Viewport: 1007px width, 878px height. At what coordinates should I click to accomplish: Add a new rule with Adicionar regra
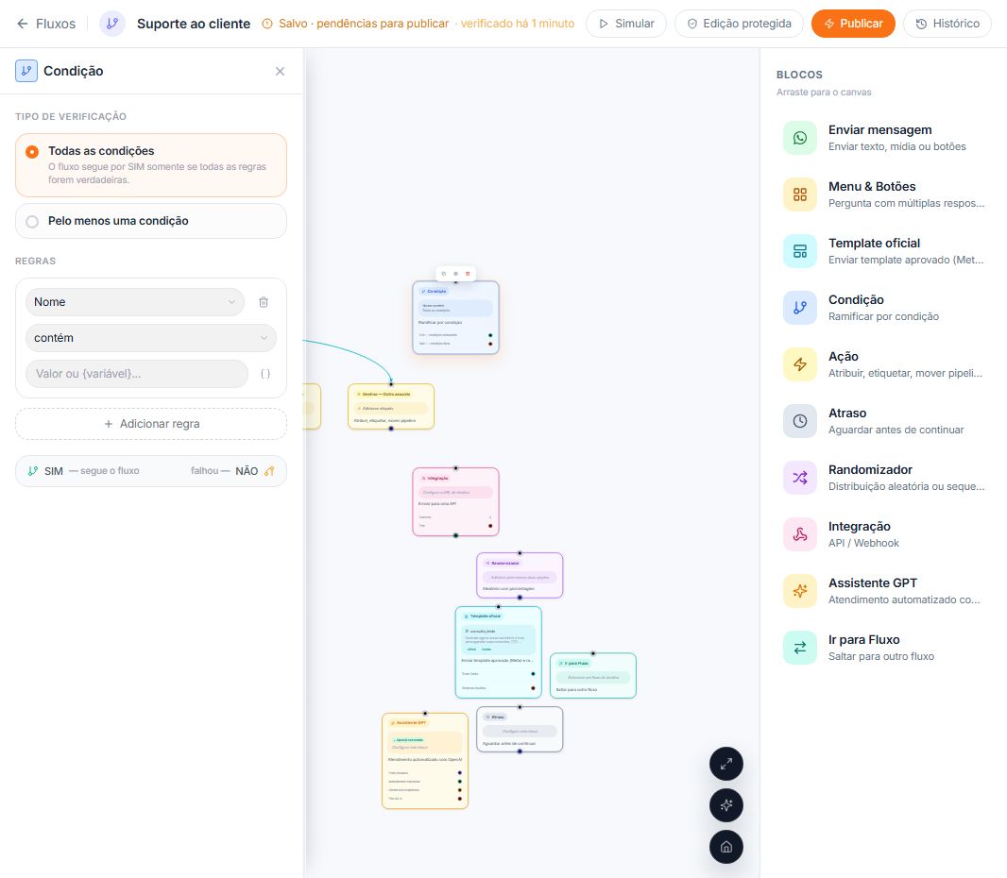[x=151, y=424]
